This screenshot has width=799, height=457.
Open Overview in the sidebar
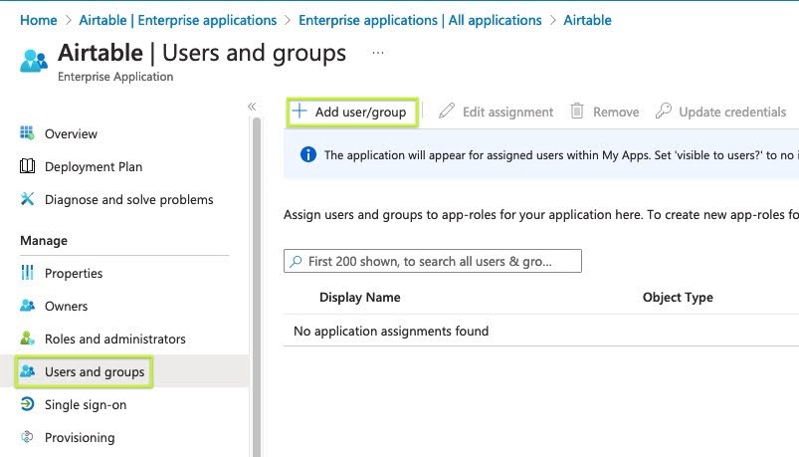click(71, 133)
